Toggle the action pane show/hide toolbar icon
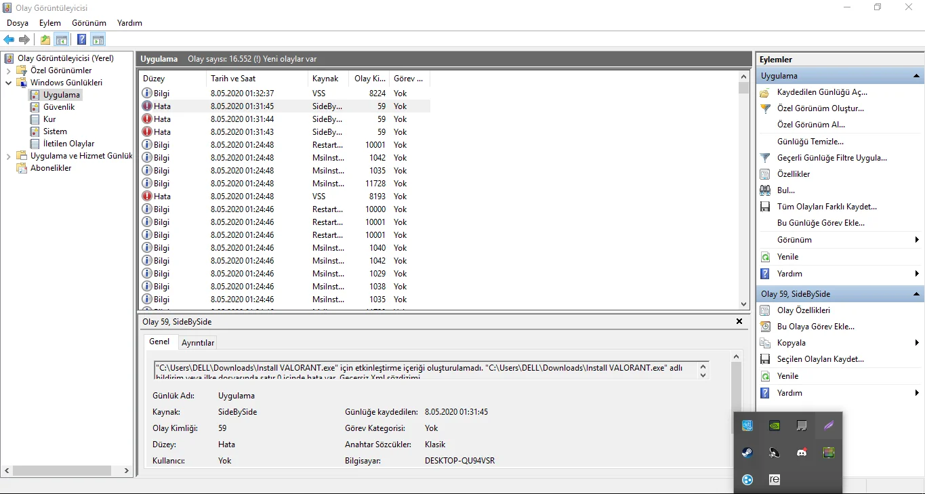Screen dimensions: 925x494 pos(98,40)
